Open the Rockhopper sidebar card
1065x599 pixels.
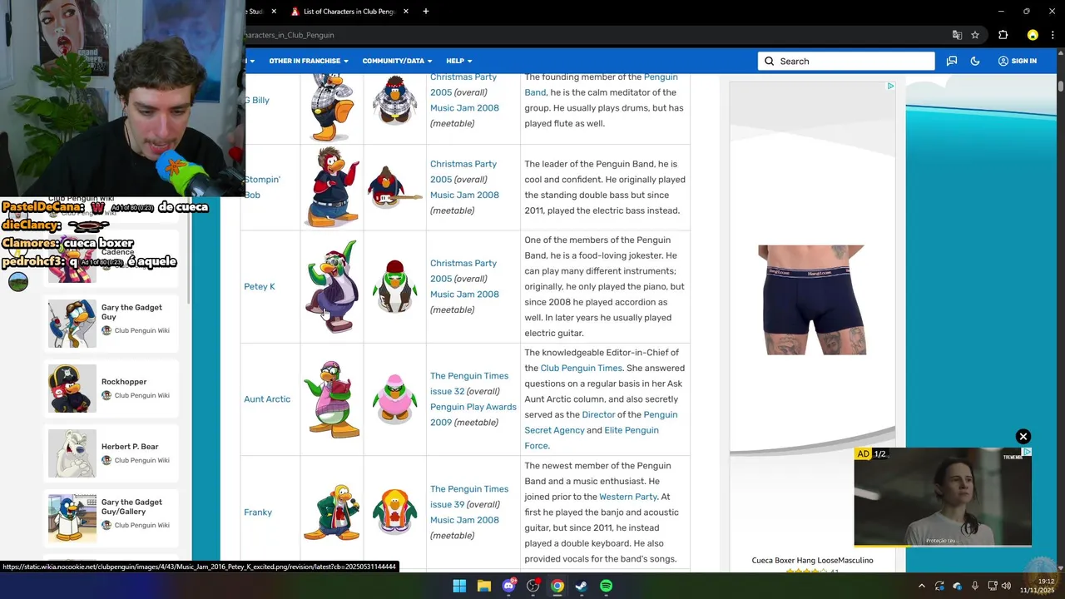point(112,389)
